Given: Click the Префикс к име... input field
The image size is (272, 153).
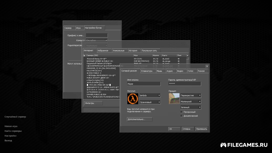Looking at the screenshot, I should (97, 35).
